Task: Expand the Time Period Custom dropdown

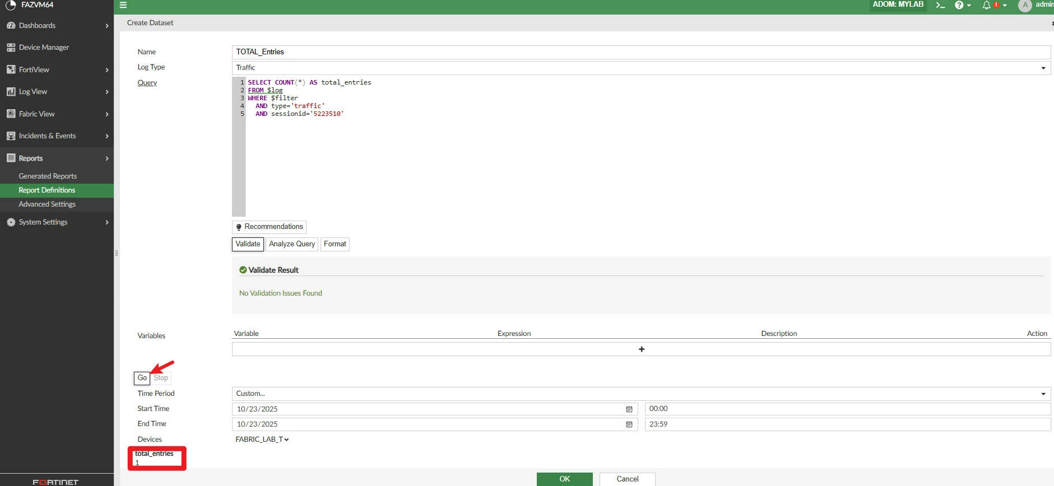Action: [x=641, y=394]
